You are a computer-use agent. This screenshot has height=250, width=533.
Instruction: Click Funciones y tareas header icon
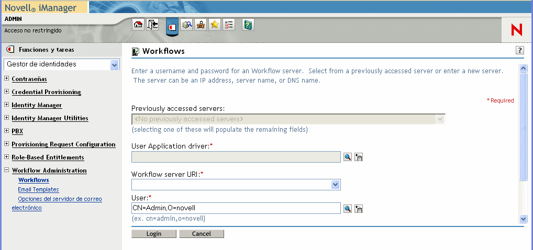[10, 50]
